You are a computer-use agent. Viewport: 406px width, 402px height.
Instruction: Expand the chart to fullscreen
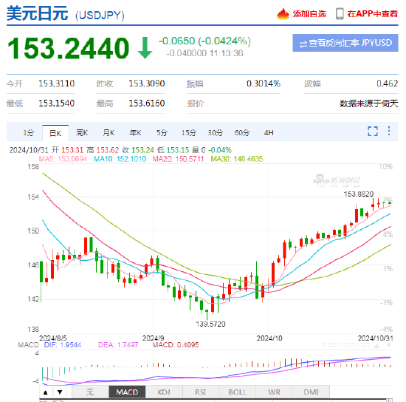click(x=372, y=131)
